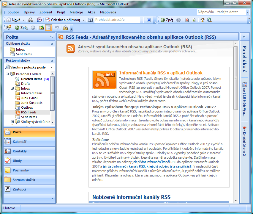Image resolution: width=253 pixels, height=214 pixels.
Task: Switch to the Kontakty module
Action: pos(29,151)
